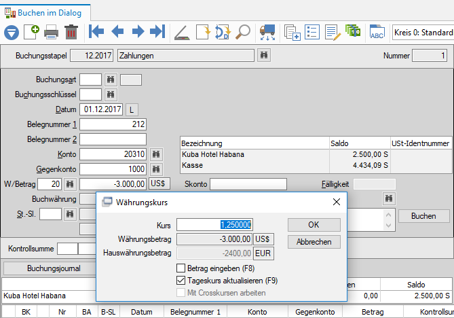Open lookup binoculars beside Buchungsstapel Zahlungen

pyautogui.click(x=264, y=55)
